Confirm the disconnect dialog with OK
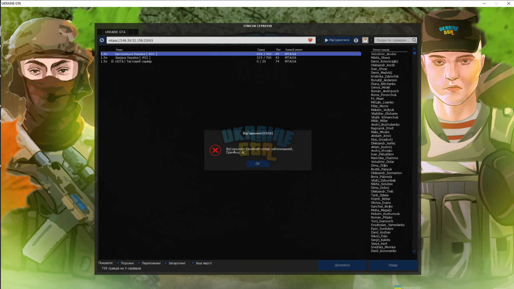Screen dimensions: 514x289 click(x=258, y=164)
